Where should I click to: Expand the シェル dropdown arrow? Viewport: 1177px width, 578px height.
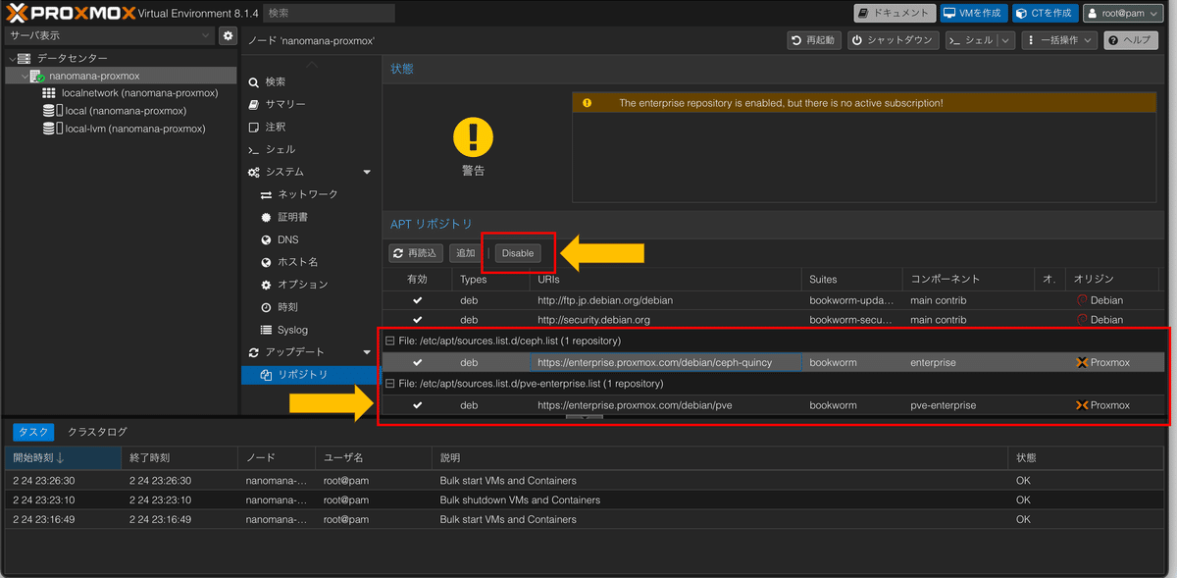(1006, 40)
